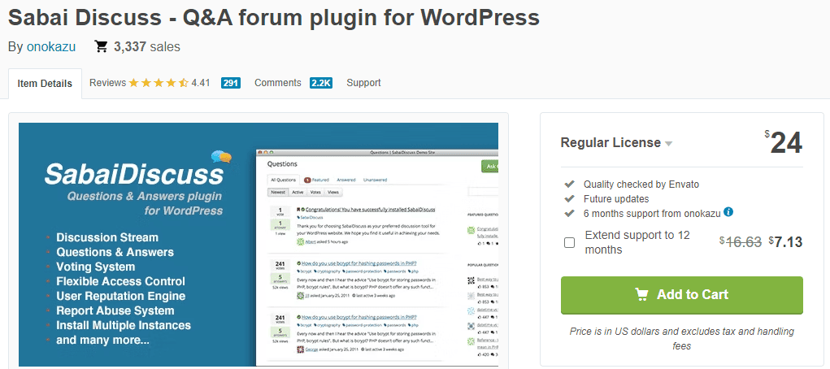
Task: Expand the Regular License dropdown arrow
Action: click(x=668, y=144)
